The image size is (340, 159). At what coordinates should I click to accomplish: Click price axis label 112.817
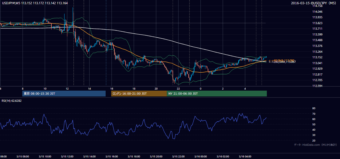317,74
